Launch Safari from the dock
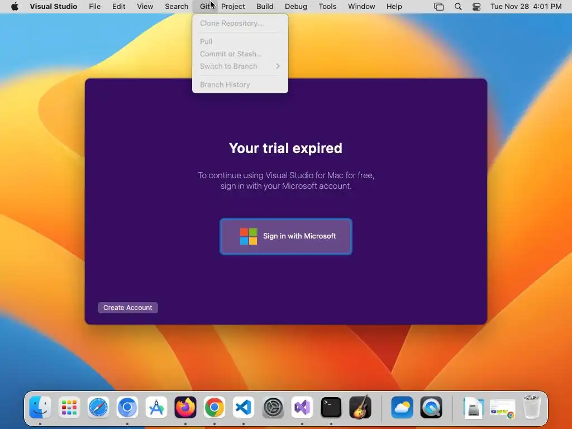The image size is (572, 429). (98, 407)
